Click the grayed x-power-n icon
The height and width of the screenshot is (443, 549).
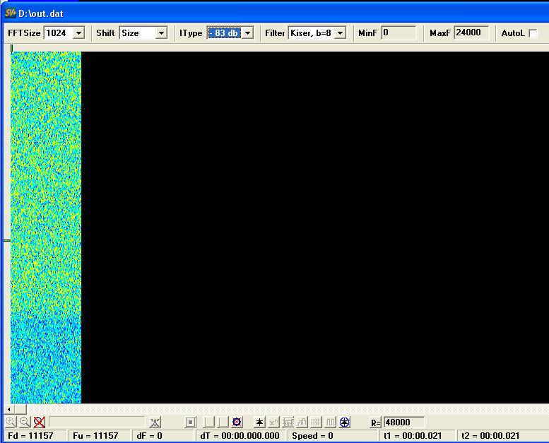273,423
